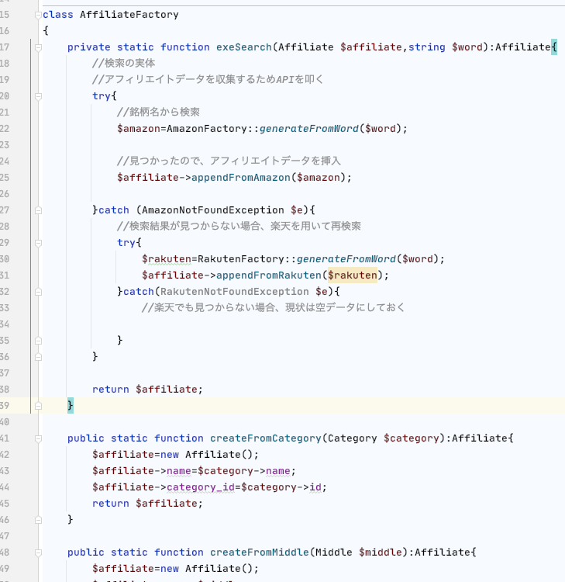Click the exeSearch function name
The height and width of the screenshot is (582, 565).
click(241, 47)
